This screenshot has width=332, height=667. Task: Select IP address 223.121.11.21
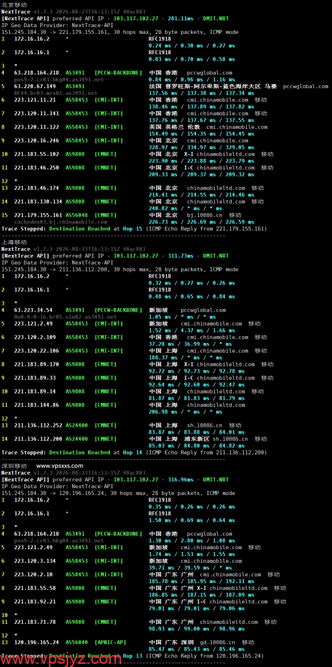coord(35,100)
